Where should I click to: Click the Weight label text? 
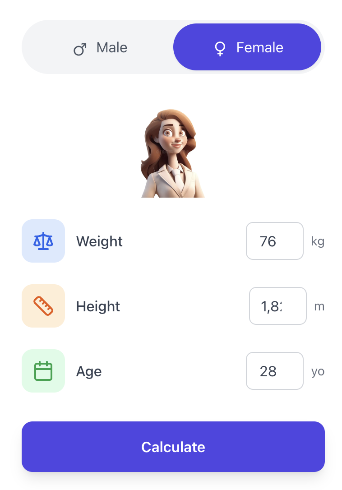(x=99, y=241)
